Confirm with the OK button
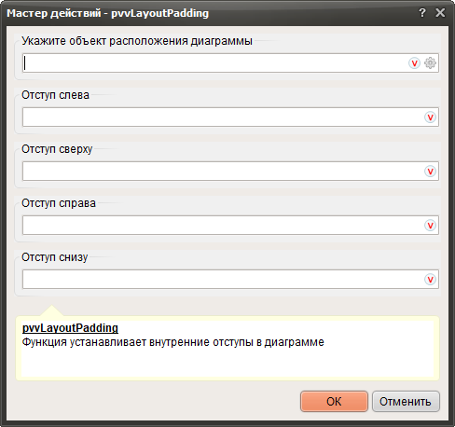 (x=334, y=402)
